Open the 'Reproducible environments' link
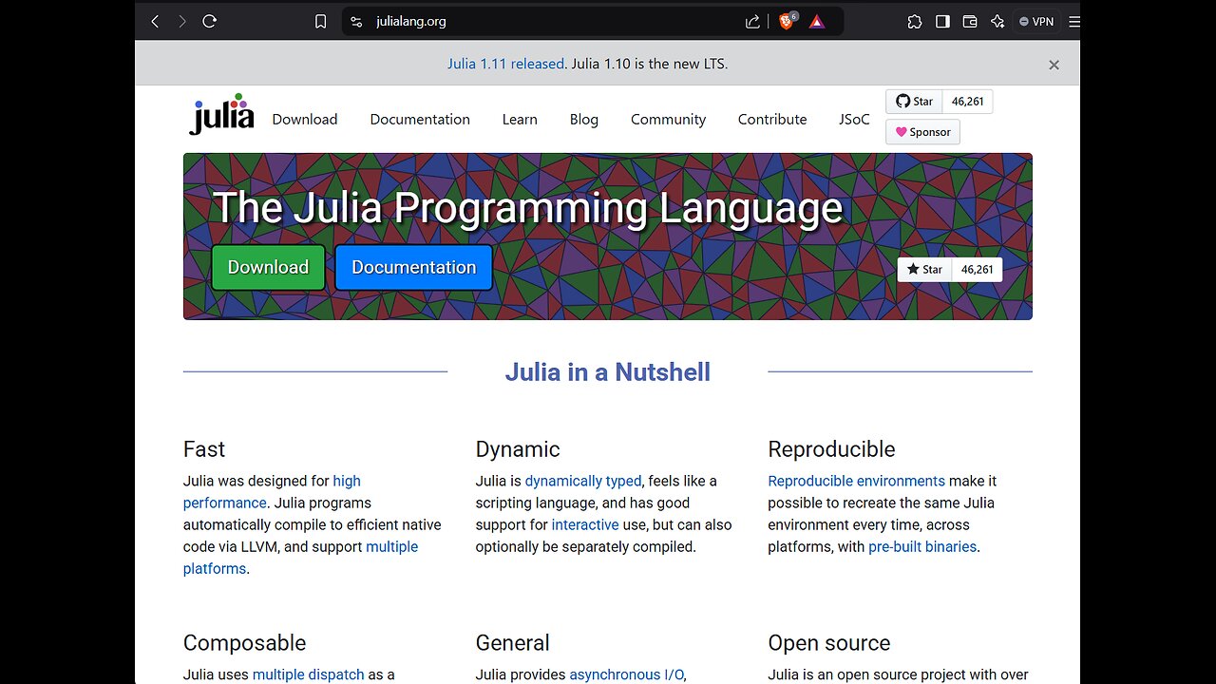This screenshot has height=684, width=1216. click(x=856, y=481)
